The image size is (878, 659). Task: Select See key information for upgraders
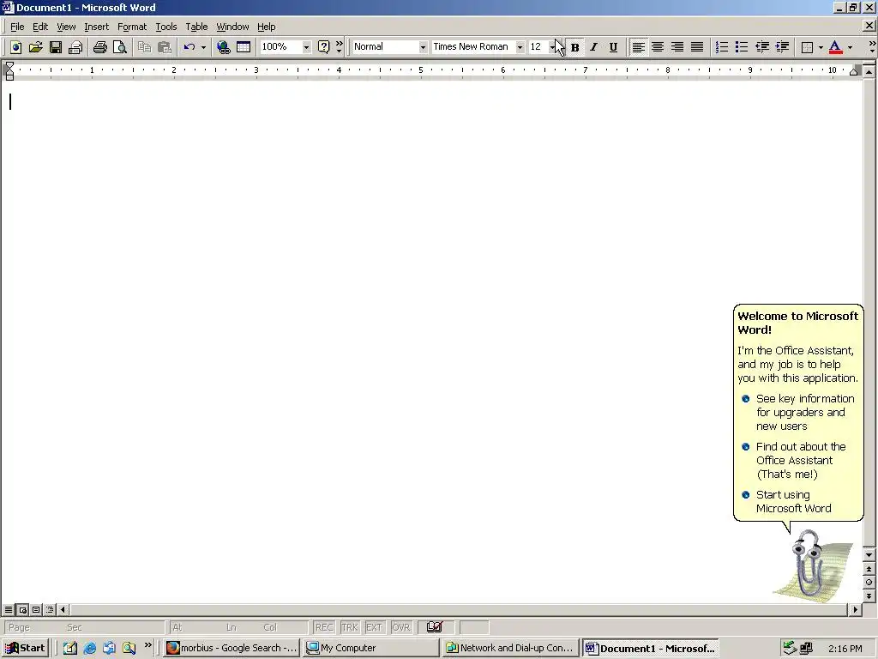click(x=798, y=413)
